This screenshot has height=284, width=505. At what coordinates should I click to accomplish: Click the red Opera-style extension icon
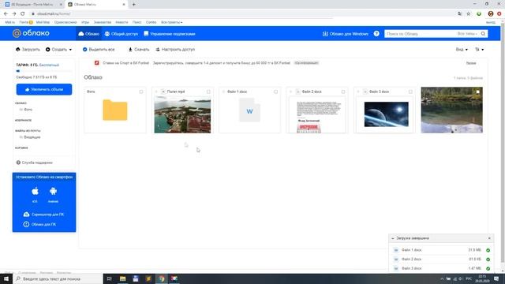pyautogui.click(x=499, y=13)
